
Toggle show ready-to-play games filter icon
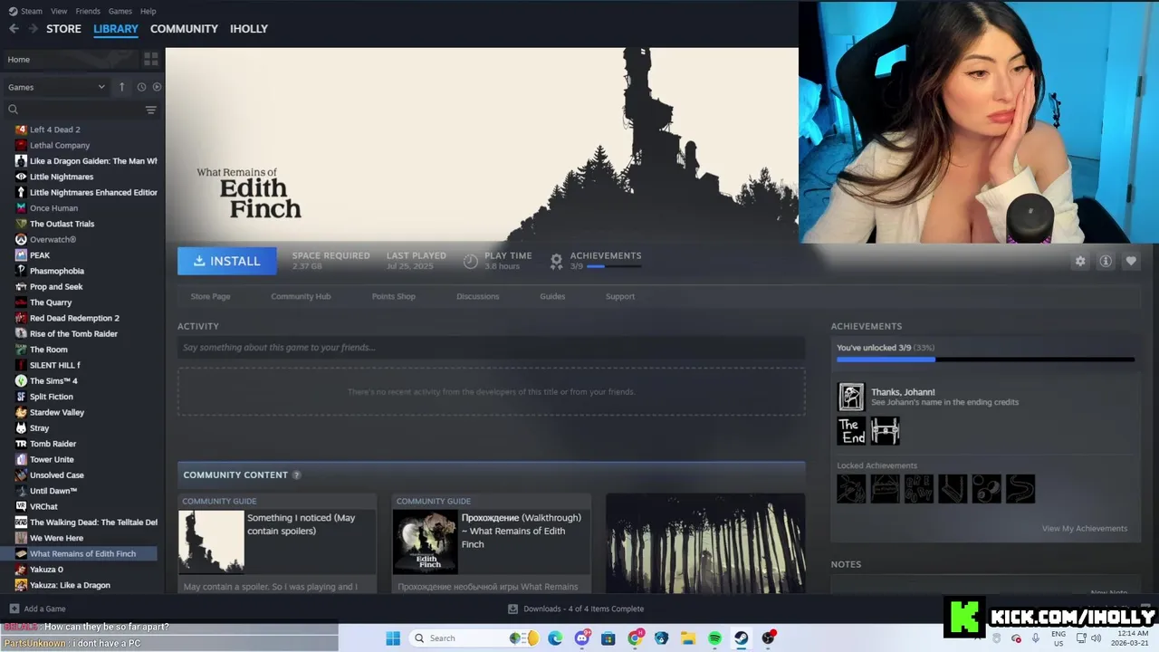[157, 87]
